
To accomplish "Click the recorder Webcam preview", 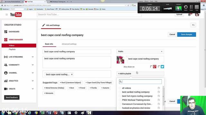I will (178, 9).
